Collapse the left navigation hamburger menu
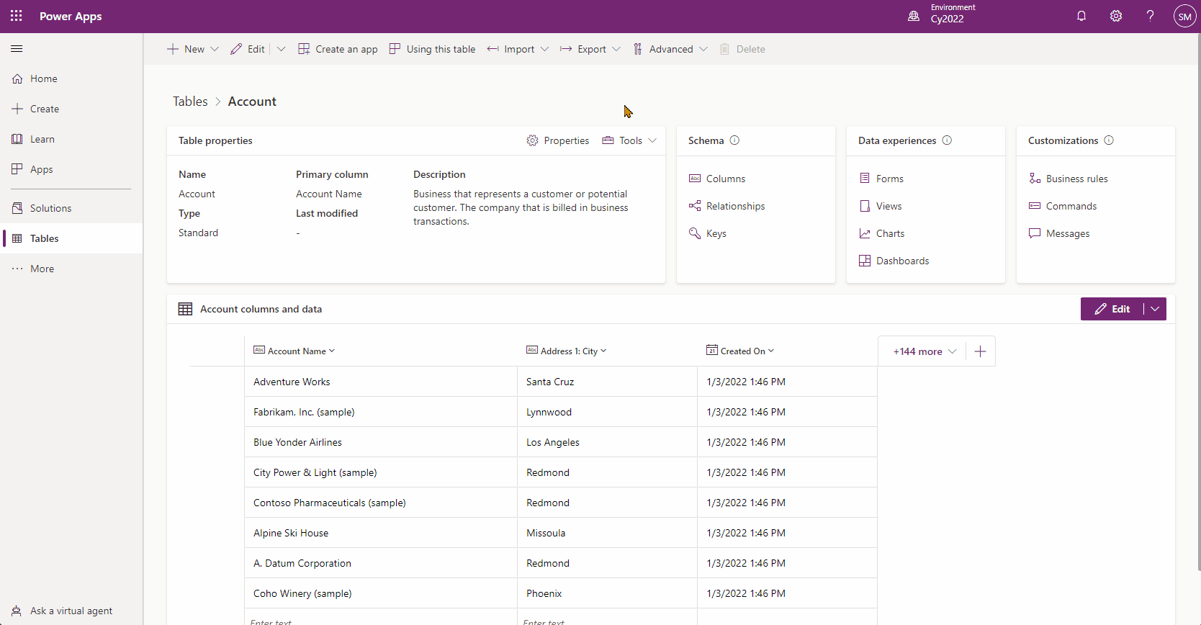 [x=17, y=49]
